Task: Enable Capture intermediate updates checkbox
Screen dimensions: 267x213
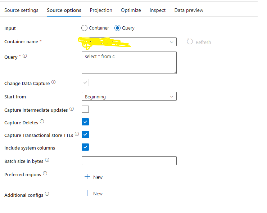Action: (x=85, y=109)
